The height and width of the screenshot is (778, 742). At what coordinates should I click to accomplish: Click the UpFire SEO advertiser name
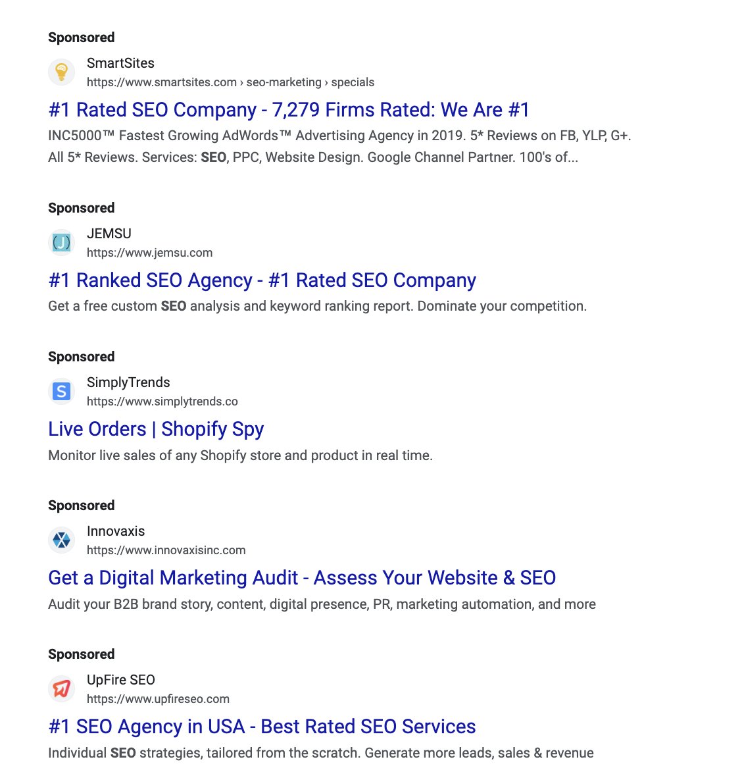pyautogui.click(x=121, y=680)
